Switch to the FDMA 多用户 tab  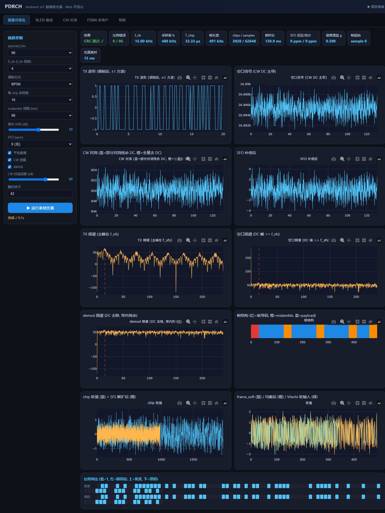(98, 20)
